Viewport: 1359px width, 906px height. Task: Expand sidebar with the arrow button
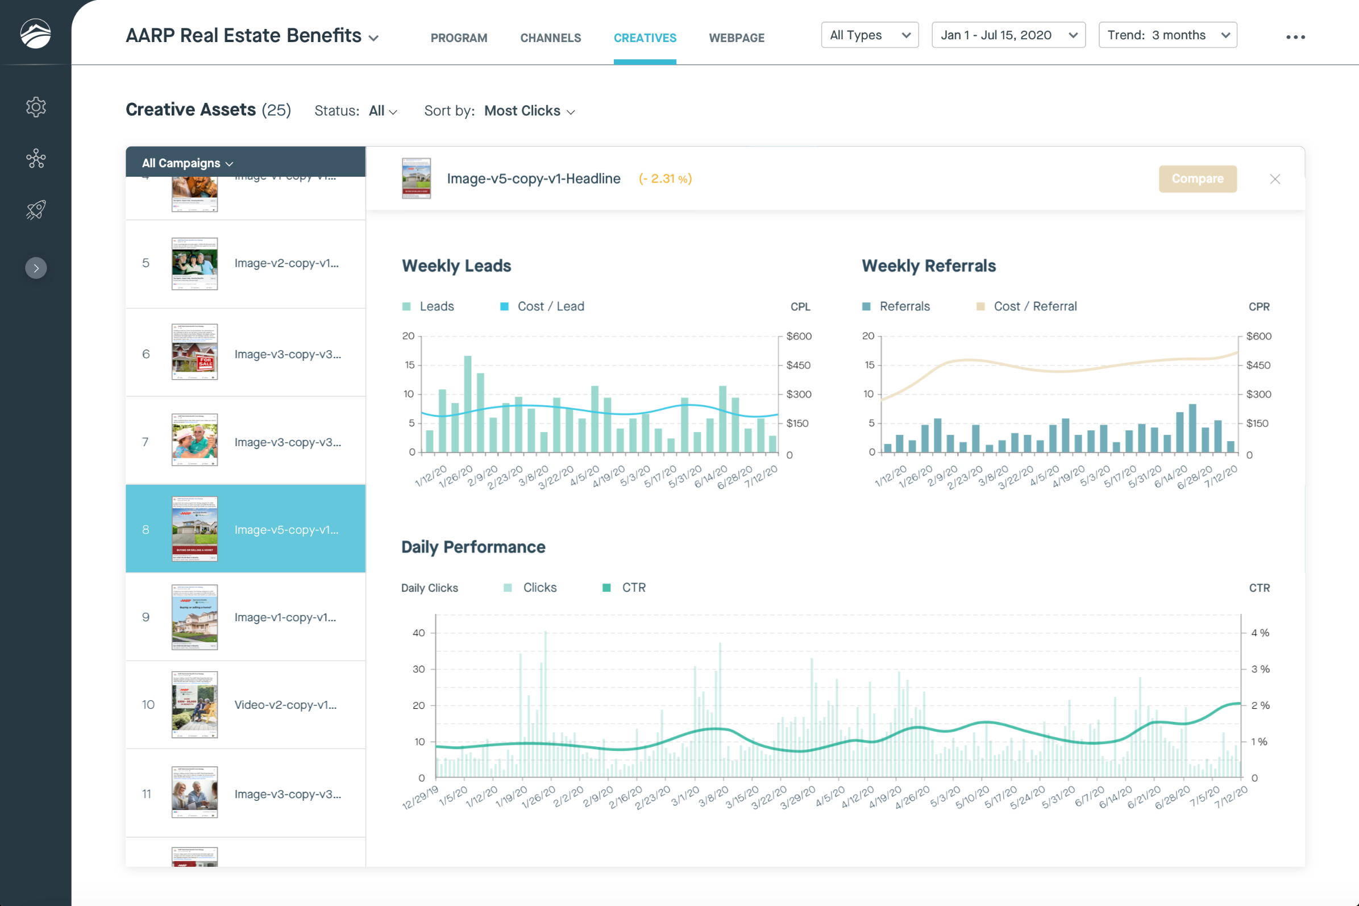pyautogui.click(x=36, y=268)
